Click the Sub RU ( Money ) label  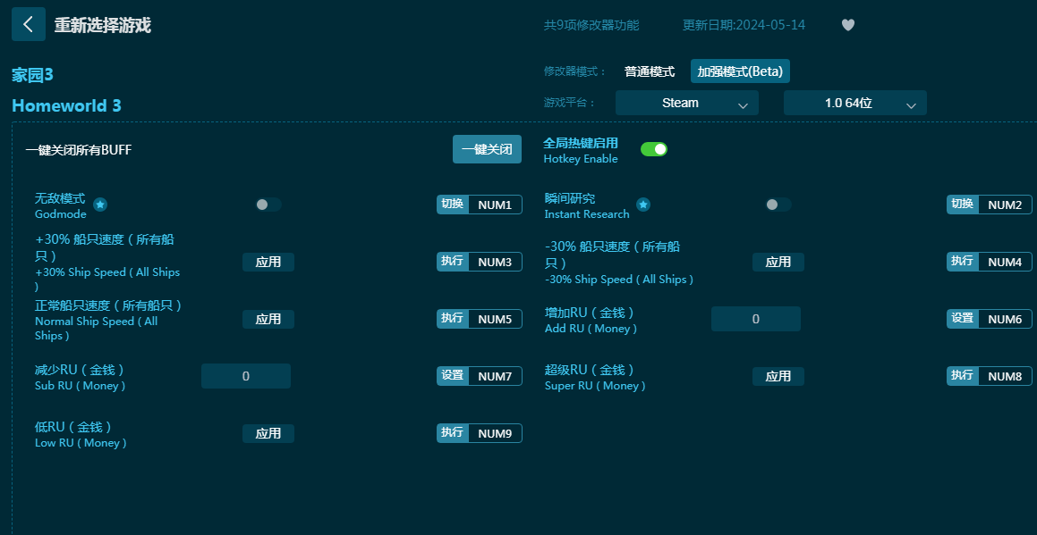click(80, 386)
